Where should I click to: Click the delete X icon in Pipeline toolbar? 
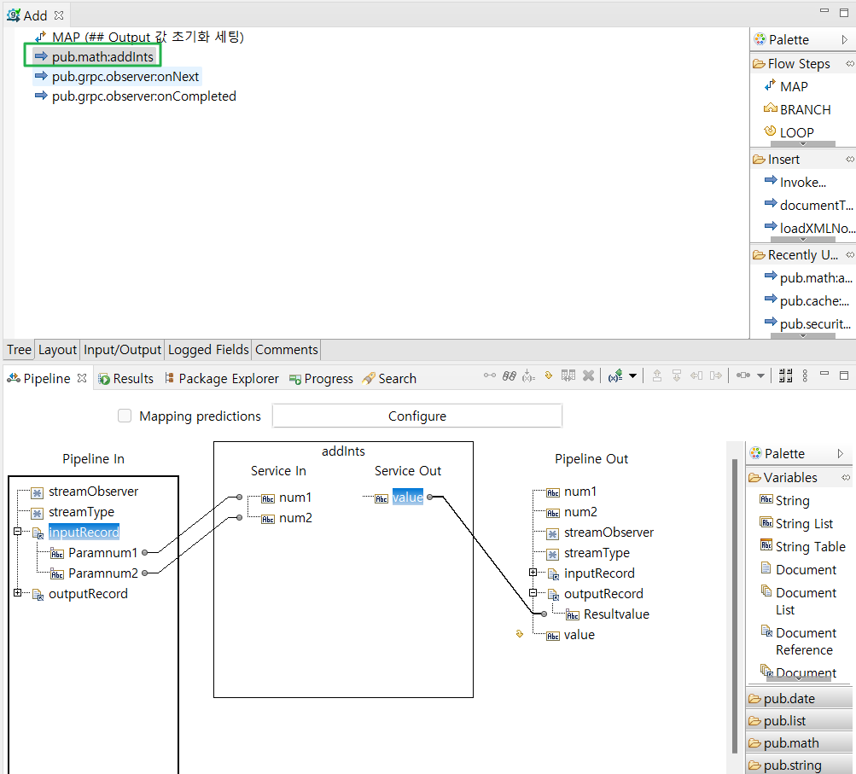pos(588,375)
